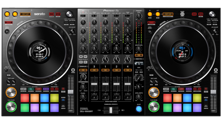Enable 4 Beat Loop on right deck
The height and width of the screenshot is (124, 222).
click(168, 14)
